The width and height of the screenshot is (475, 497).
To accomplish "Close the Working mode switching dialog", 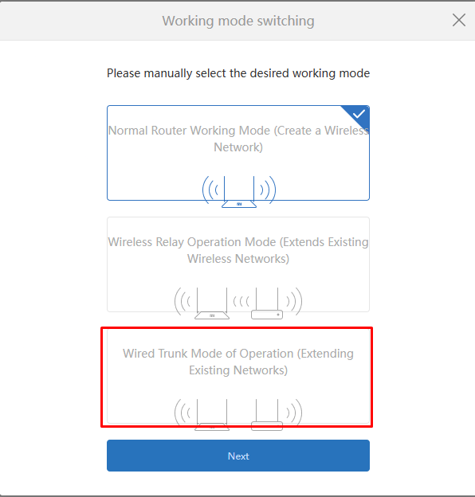I will tap(459, 20).
